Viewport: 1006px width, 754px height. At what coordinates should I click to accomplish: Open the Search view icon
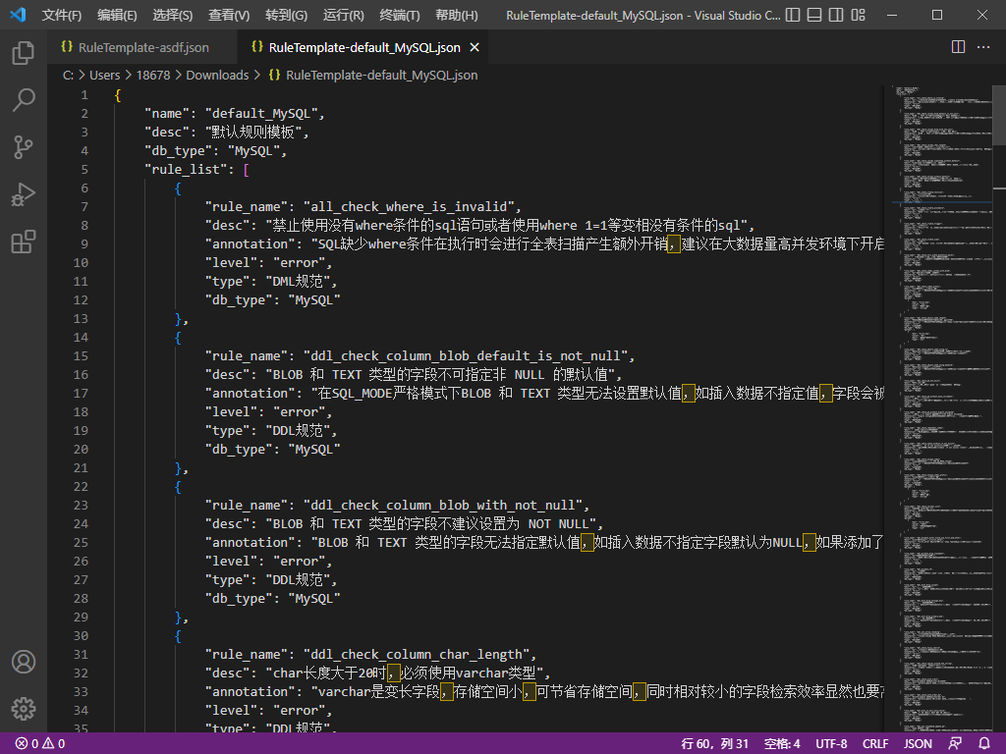coord(24,100)
